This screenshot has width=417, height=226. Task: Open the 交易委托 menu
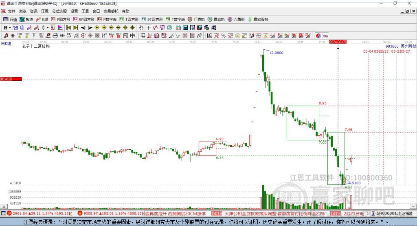coord(111,11)
